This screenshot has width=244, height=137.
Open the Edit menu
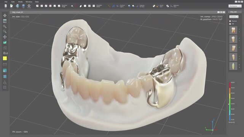(x=13, y=2)
